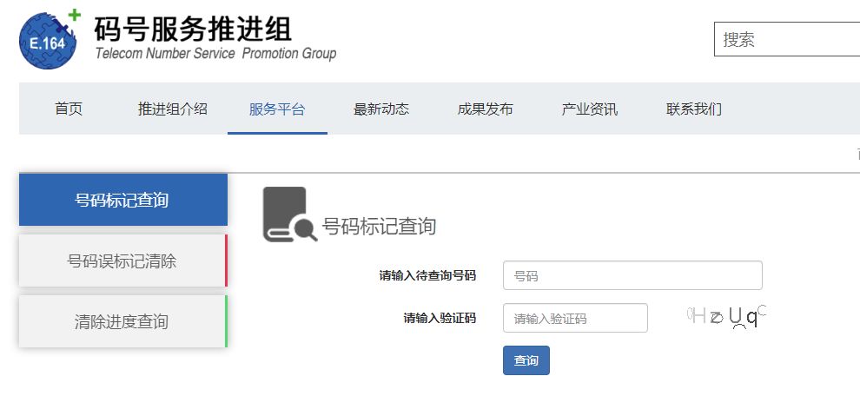Open the 产业资讯 navigation item
Screen dimensions: 860x396
click(x=590, y=109)
